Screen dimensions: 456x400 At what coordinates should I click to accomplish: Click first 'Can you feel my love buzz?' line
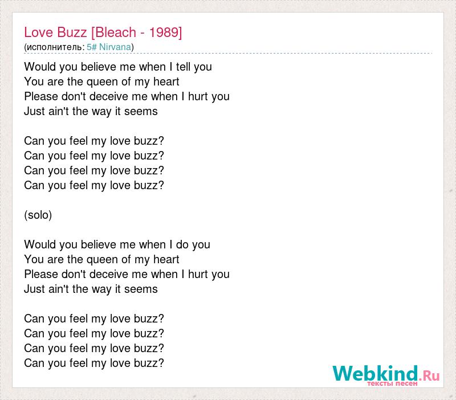94,141
